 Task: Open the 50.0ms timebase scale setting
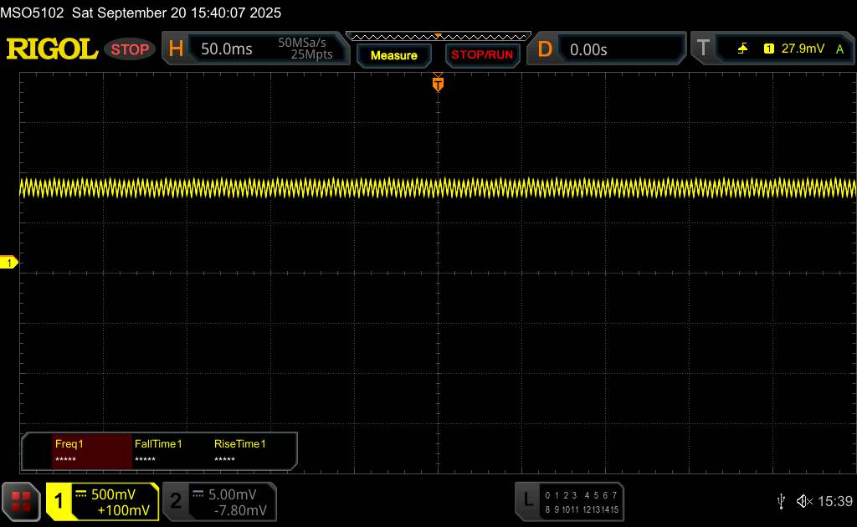(x=227, y=49)
